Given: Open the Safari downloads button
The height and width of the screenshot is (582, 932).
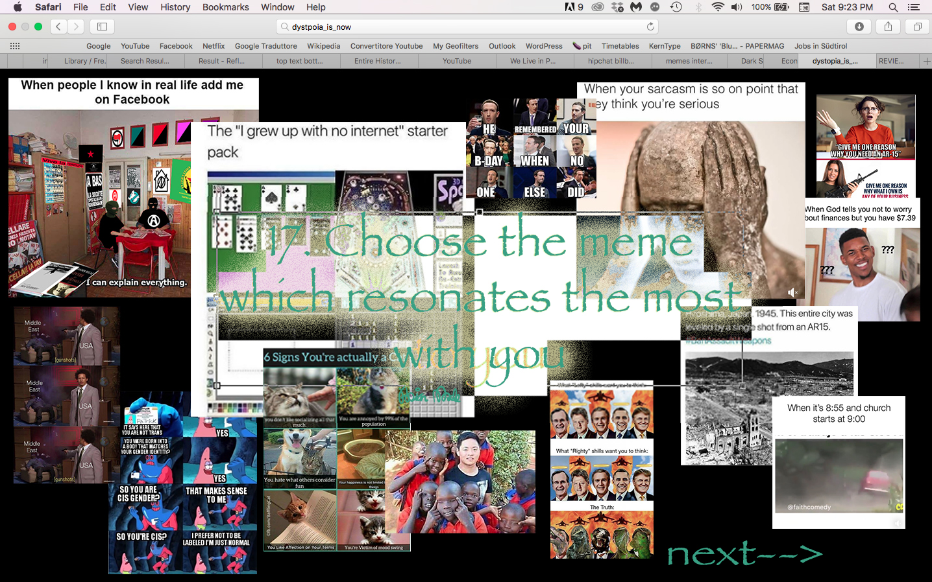Looking at the screenshot, I should point(859,27).
